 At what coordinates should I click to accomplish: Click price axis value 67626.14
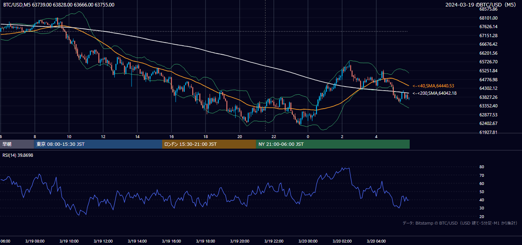488,27
